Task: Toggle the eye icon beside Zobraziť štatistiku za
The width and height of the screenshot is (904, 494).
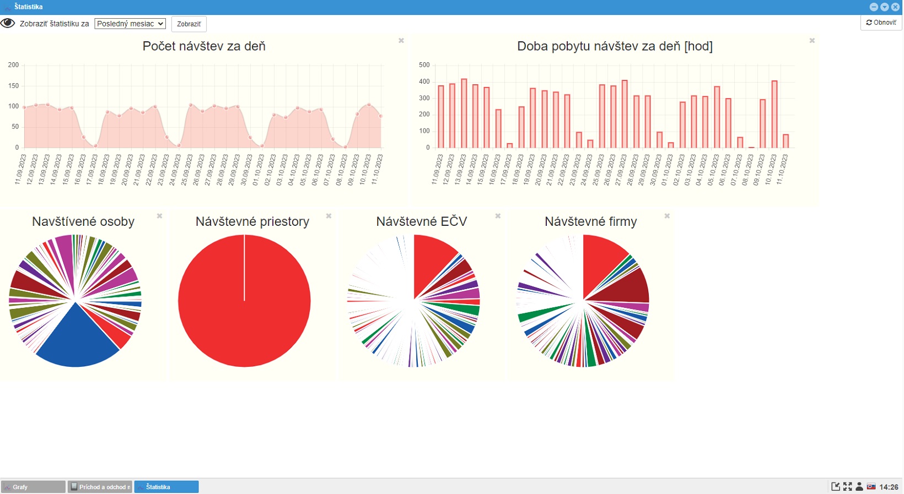Action: (8, 23)
